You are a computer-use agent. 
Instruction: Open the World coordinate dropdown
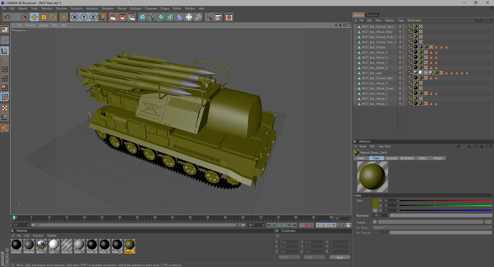pos(289,257)
